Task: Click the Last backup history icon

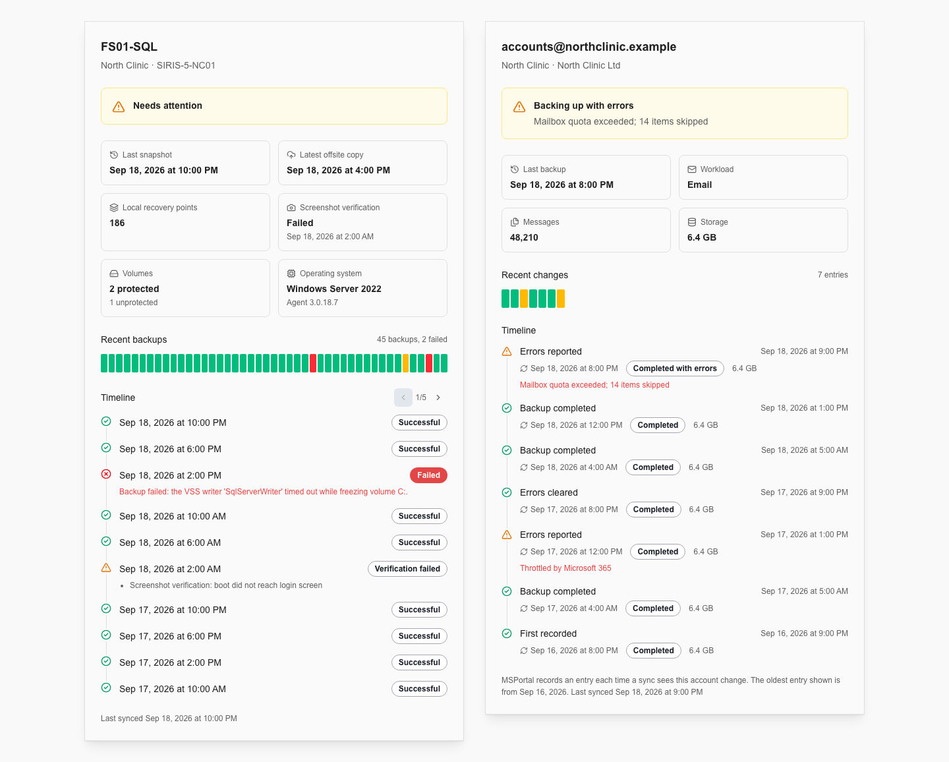Action: tap(515, 169)
